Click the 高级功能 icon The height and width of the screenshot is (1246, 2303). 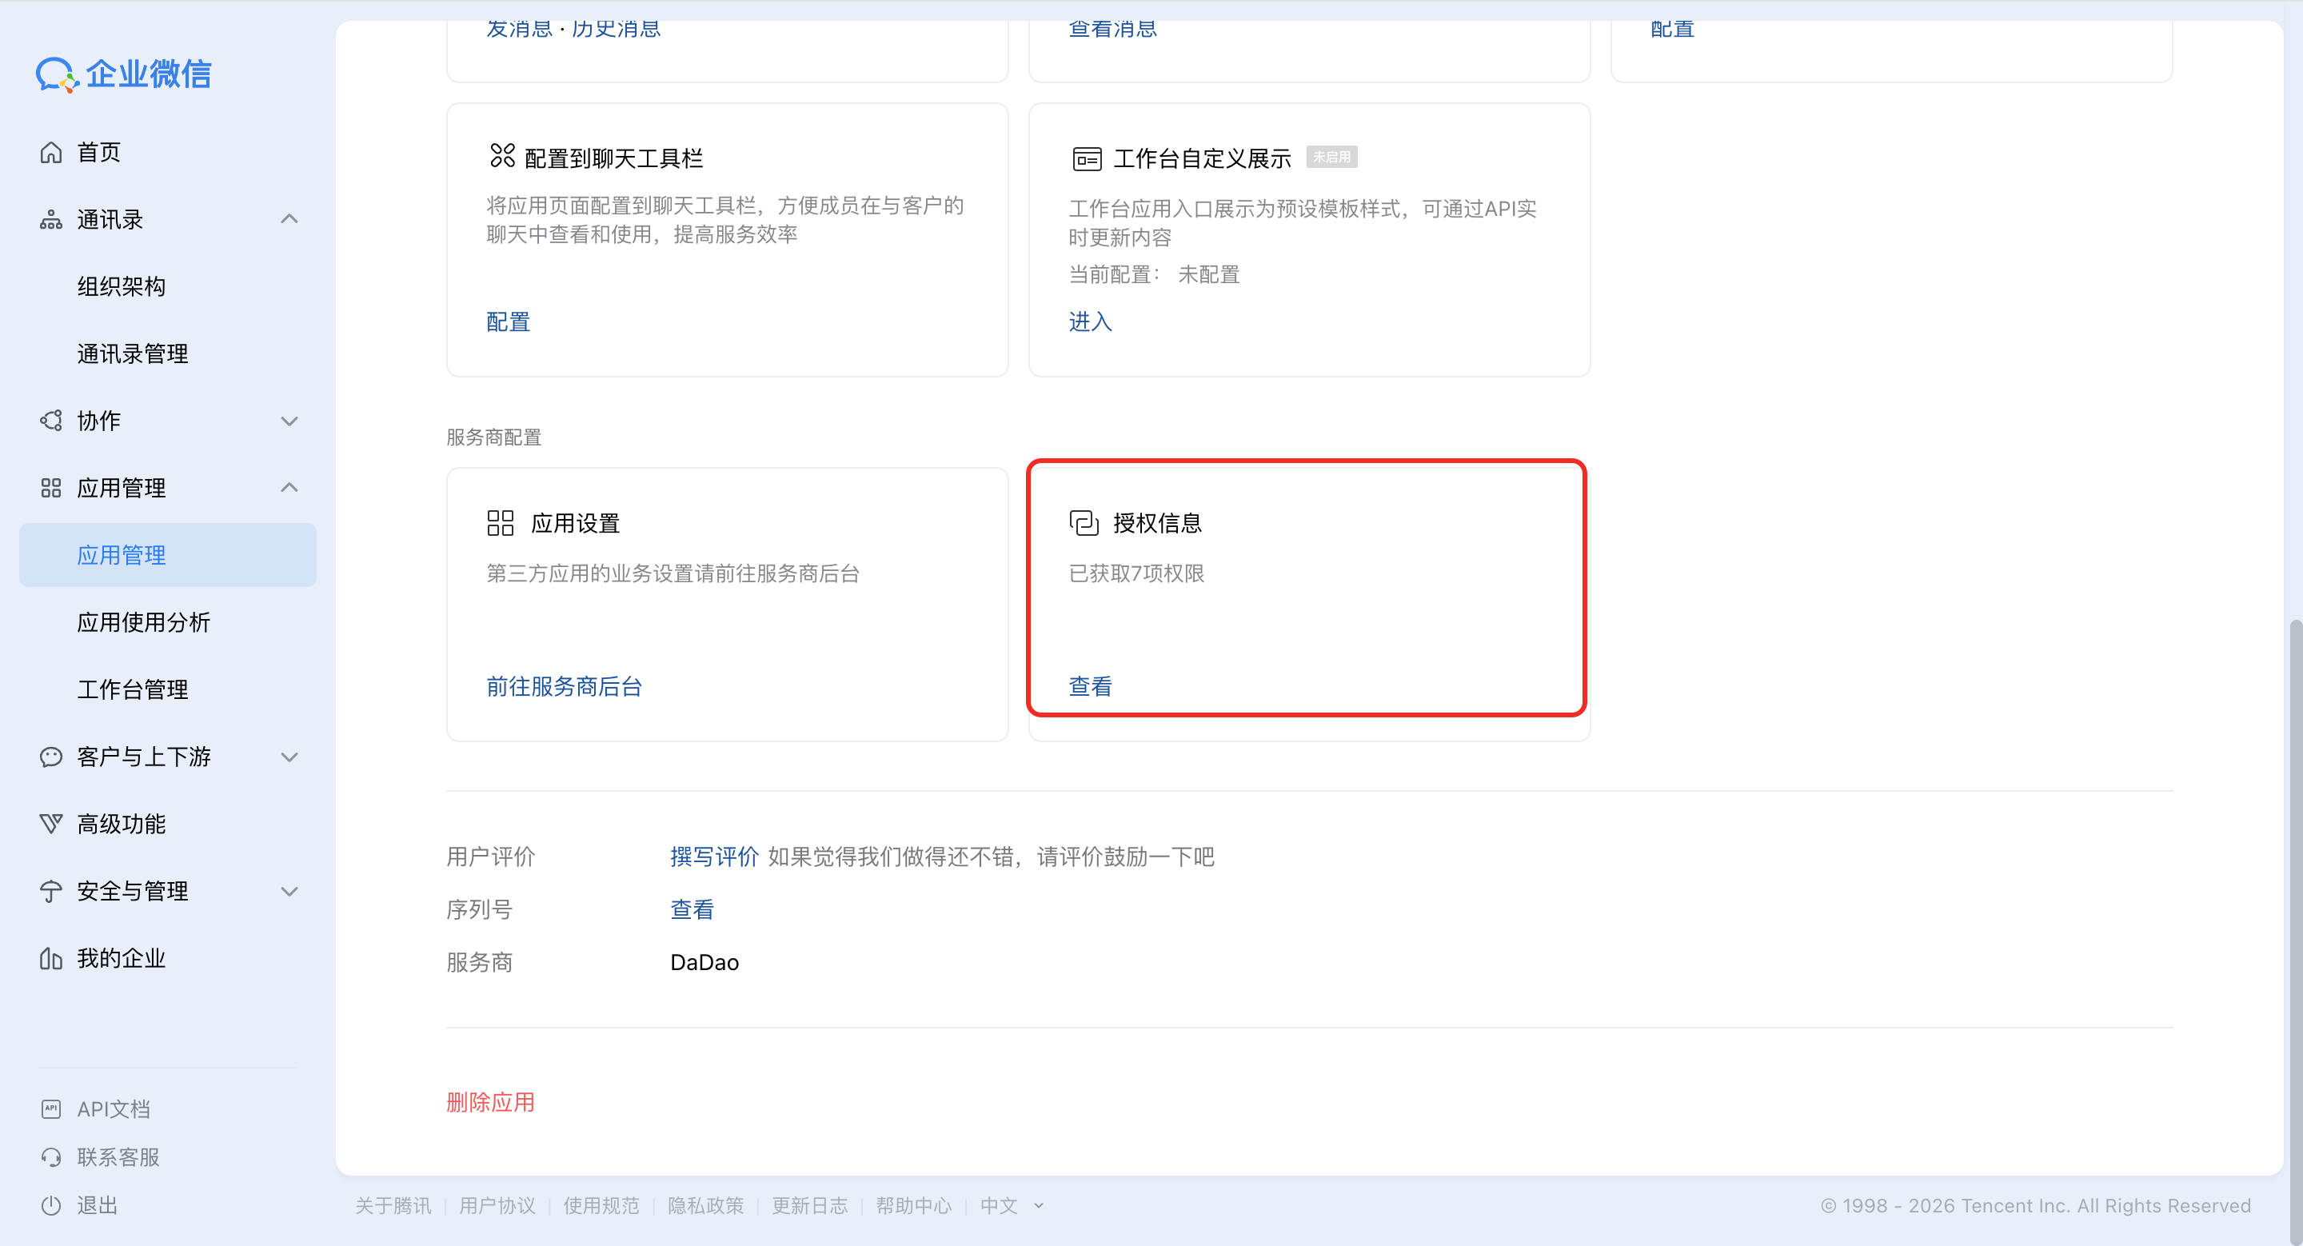(x=51, y=824)
